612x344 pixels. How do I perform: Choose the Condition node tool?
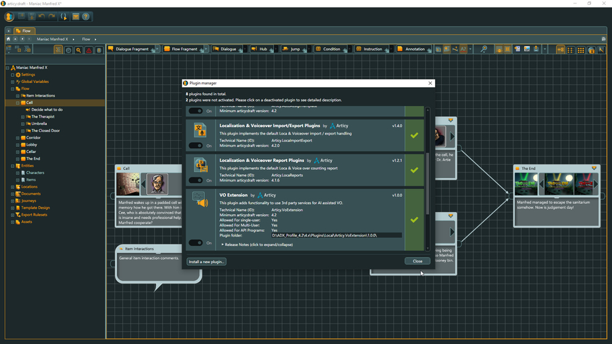tap(332, 49)
